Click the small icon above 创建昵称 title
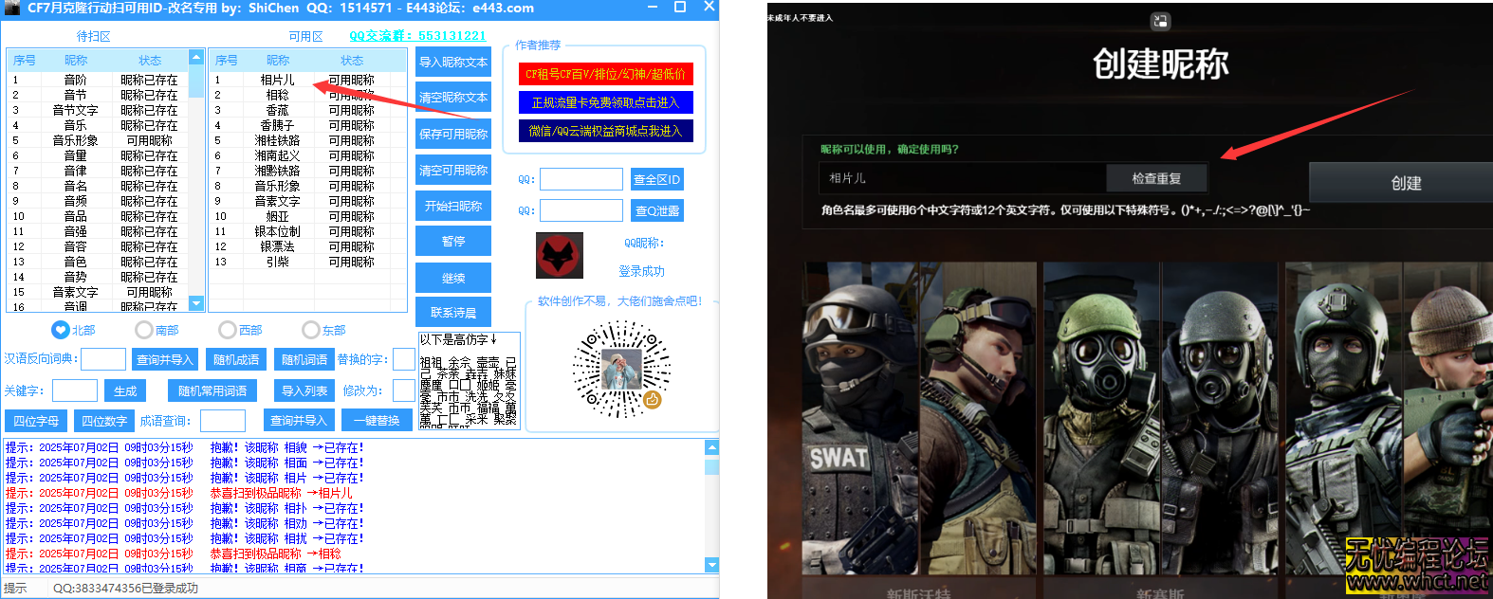This screenshot has width=1493, height=599. 1160,21
